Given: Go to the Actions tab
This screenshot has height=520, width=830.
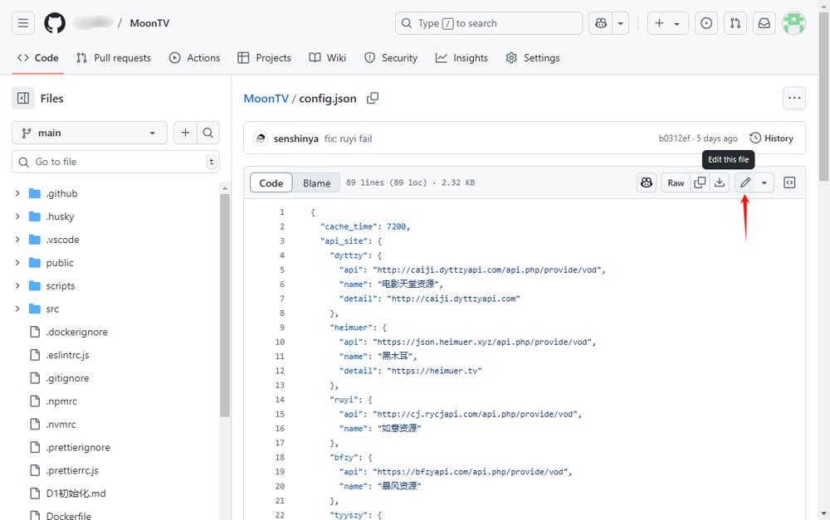Looking at the screenshot, I should tap(195, 58).
